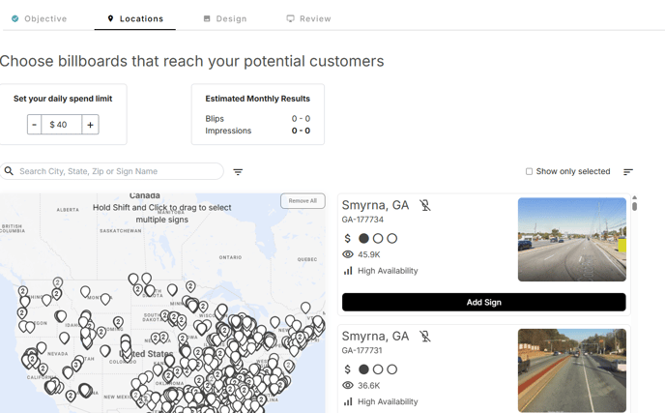
Task: Decrease the daily spend limit with minus
Action: tap(34, 125)
